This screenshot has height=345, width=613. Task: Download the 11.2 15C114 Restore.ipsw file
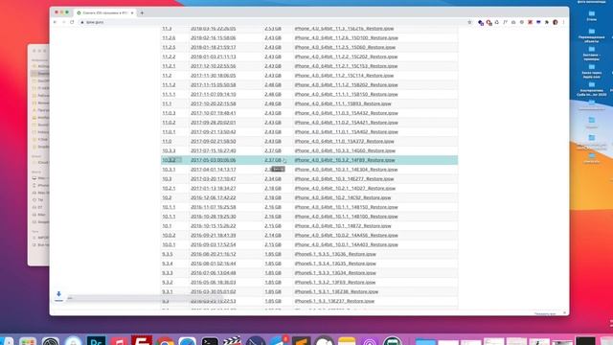tap(344, 76)
